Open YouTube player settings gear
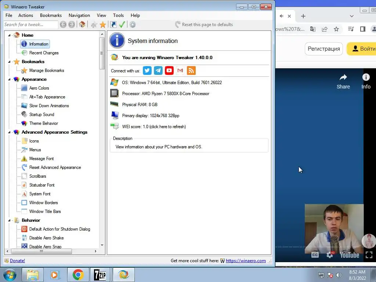Viewport: 376px width, 282px height. tap(330, 255)
